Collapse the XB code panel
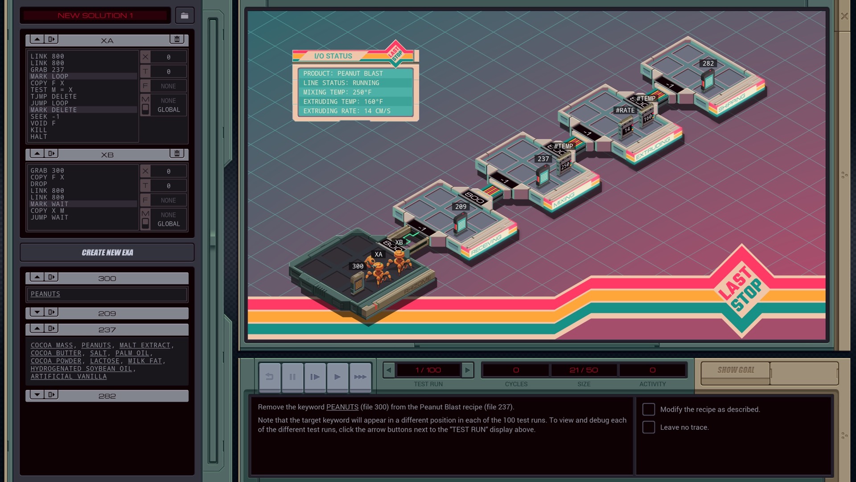Viewport: 856px width, 482px height. coord(37,154)
